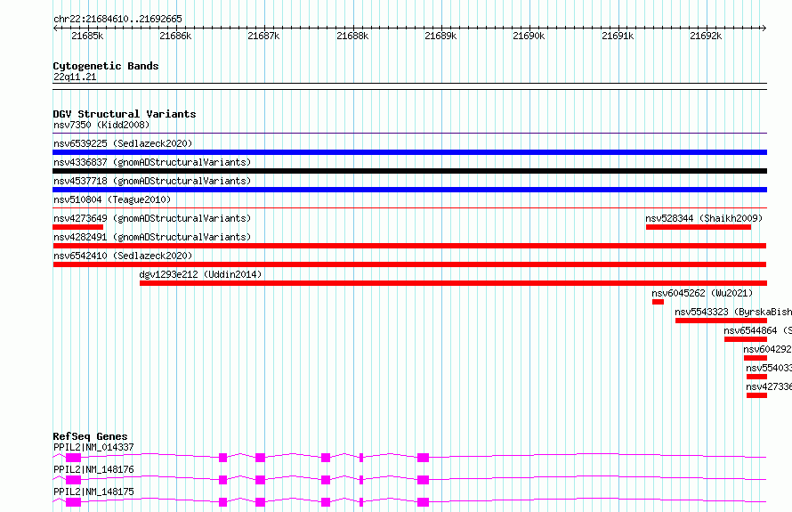792x512 pixels.
Task: Click the nsv510804 (Teague2010) label
Action: pos(112,199)
